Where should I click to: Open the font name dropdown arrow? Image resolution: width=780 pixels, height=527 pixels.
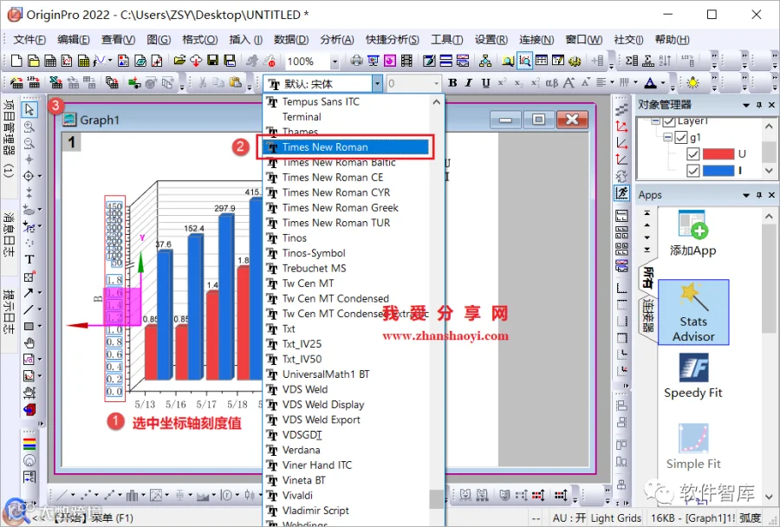coord(377,83)
